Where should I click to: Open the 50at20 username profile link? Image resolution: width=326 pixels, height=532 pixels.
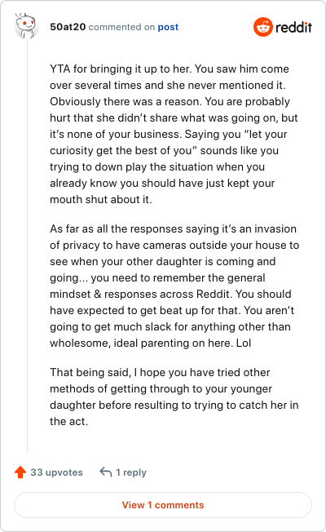[x=68, y=27]
